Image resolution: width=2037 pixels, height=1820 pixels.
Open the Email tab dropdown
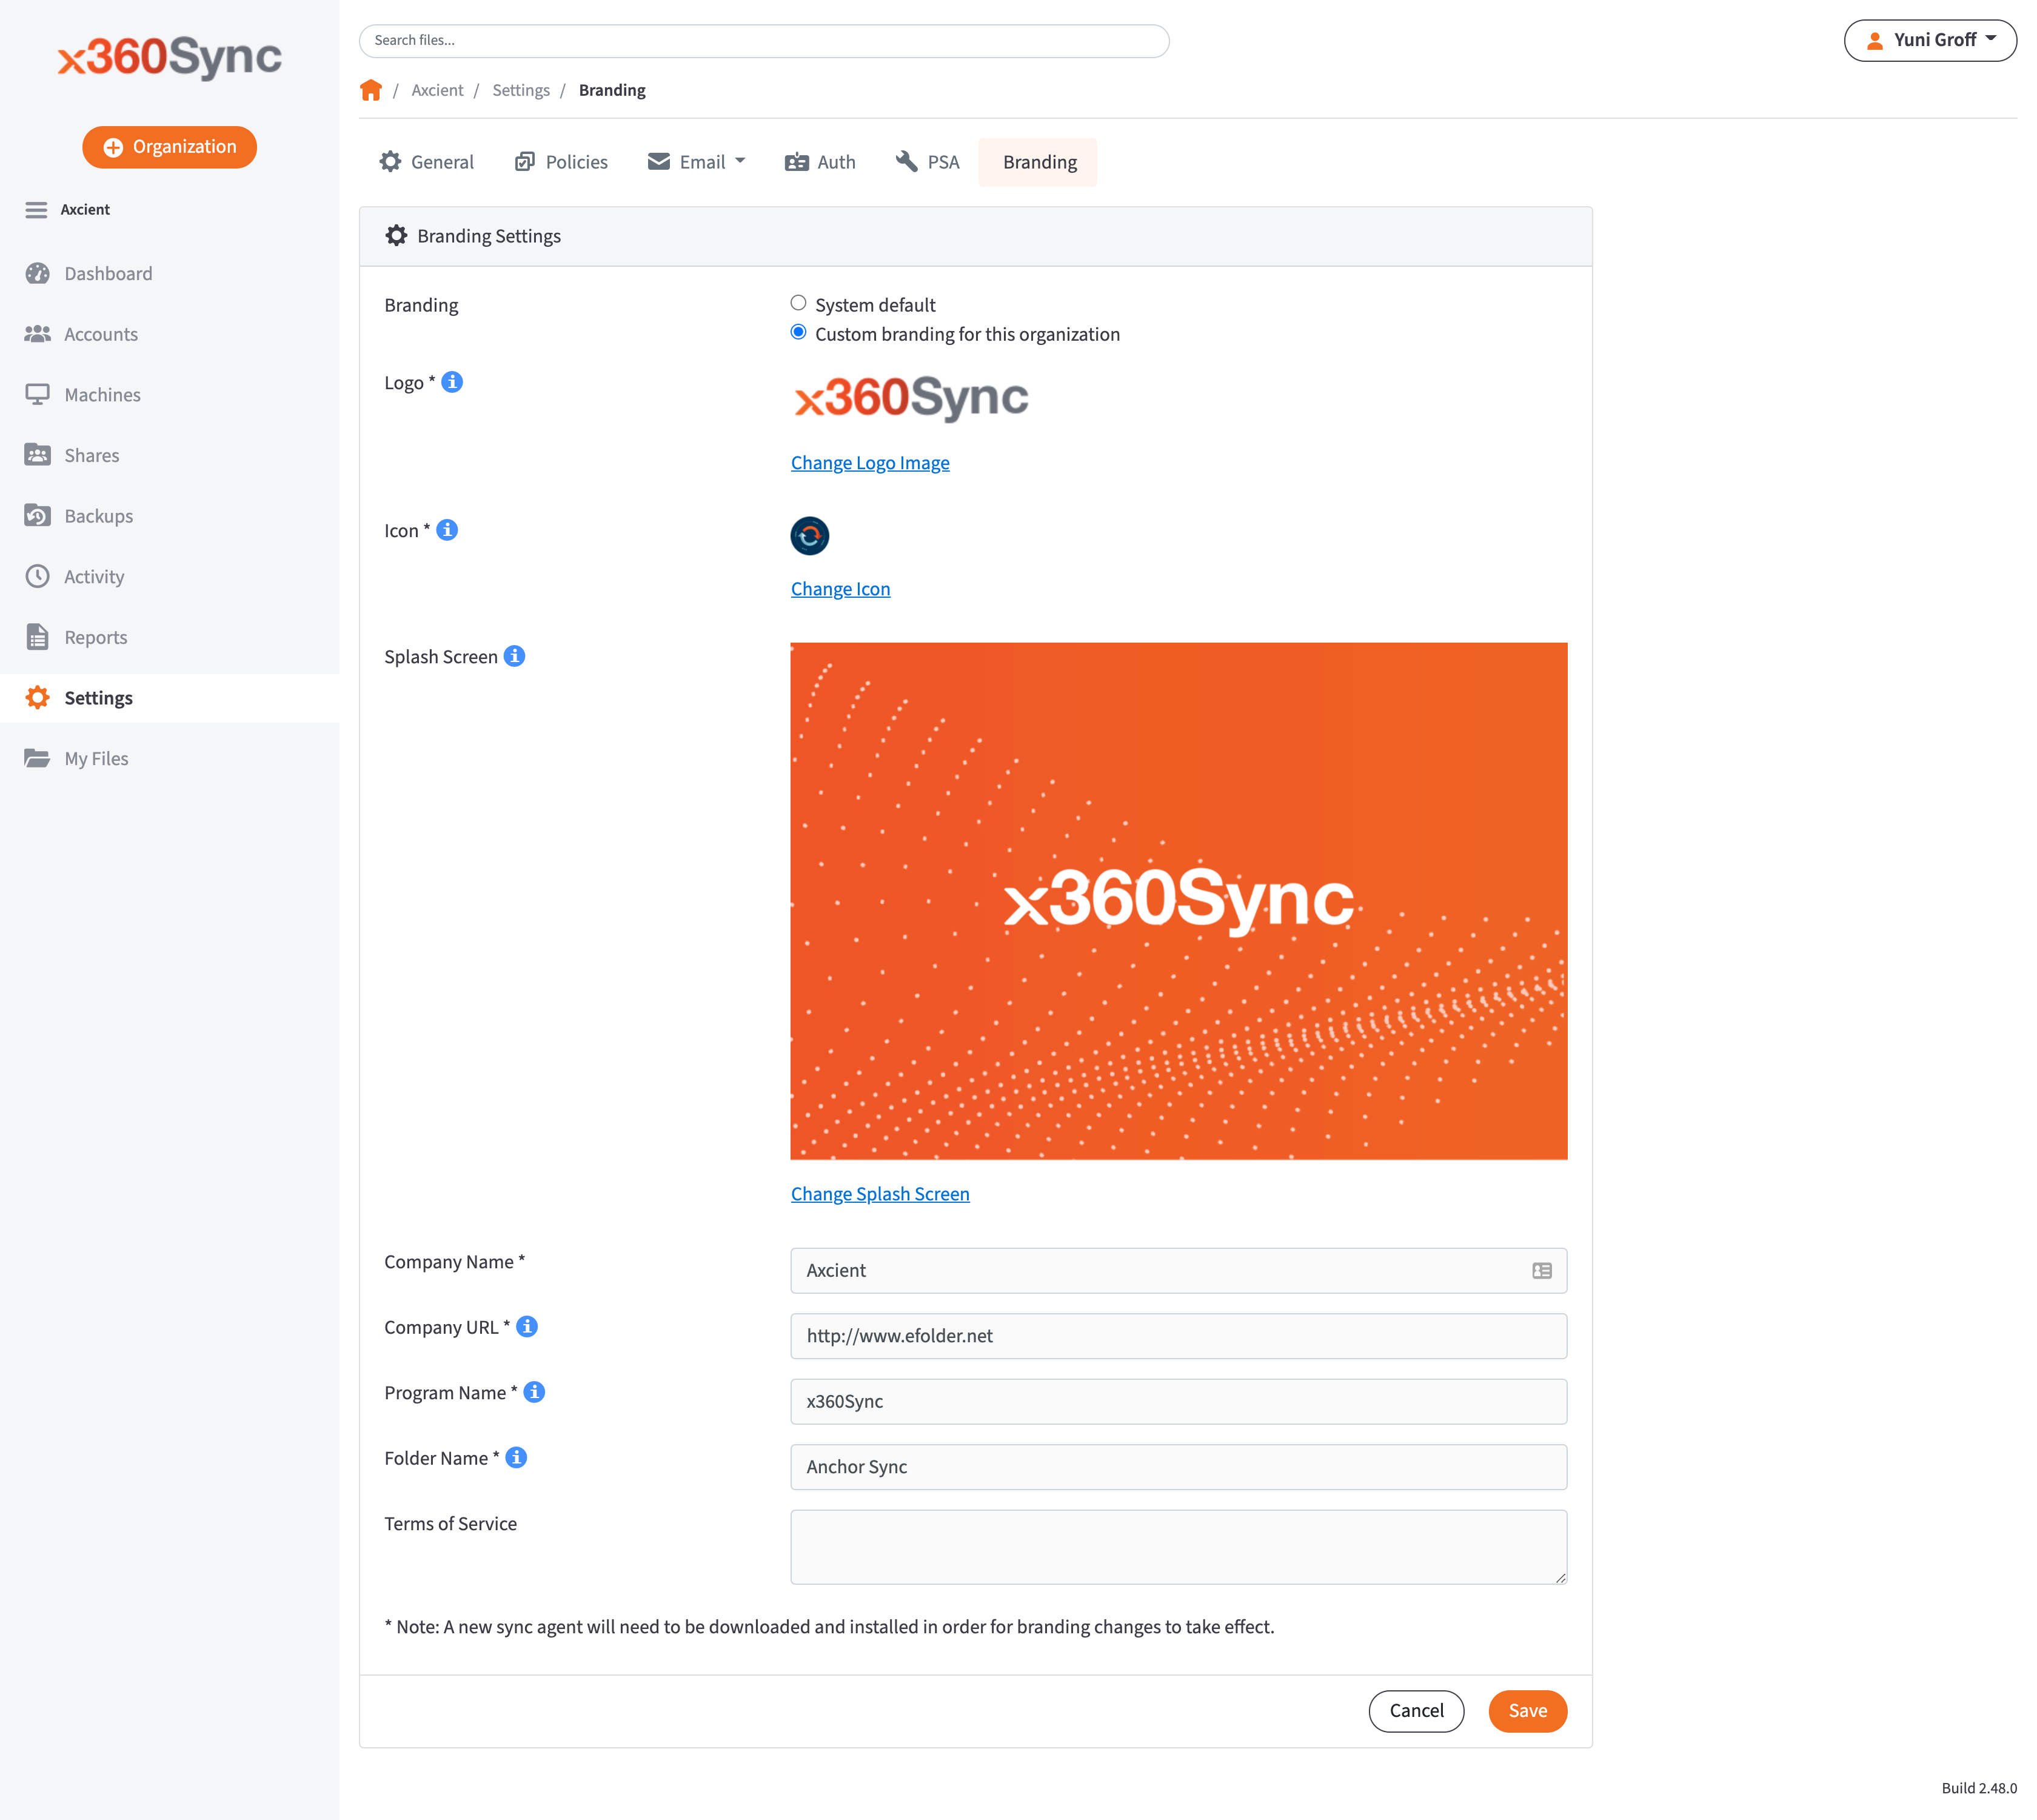pyautogui.click(x=696, y=162)
